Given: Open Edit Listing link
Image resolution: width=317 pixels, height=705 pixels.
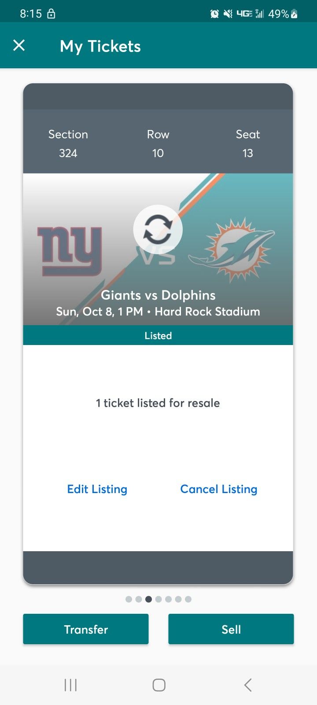Looking at the screenshot, I should tap(97, 489).
